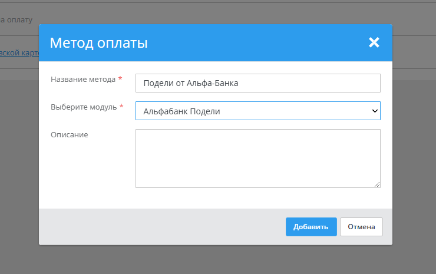436x274 pixels.
Task: Click the Подели от Альфа-Банка text
Action: point(190,83)
